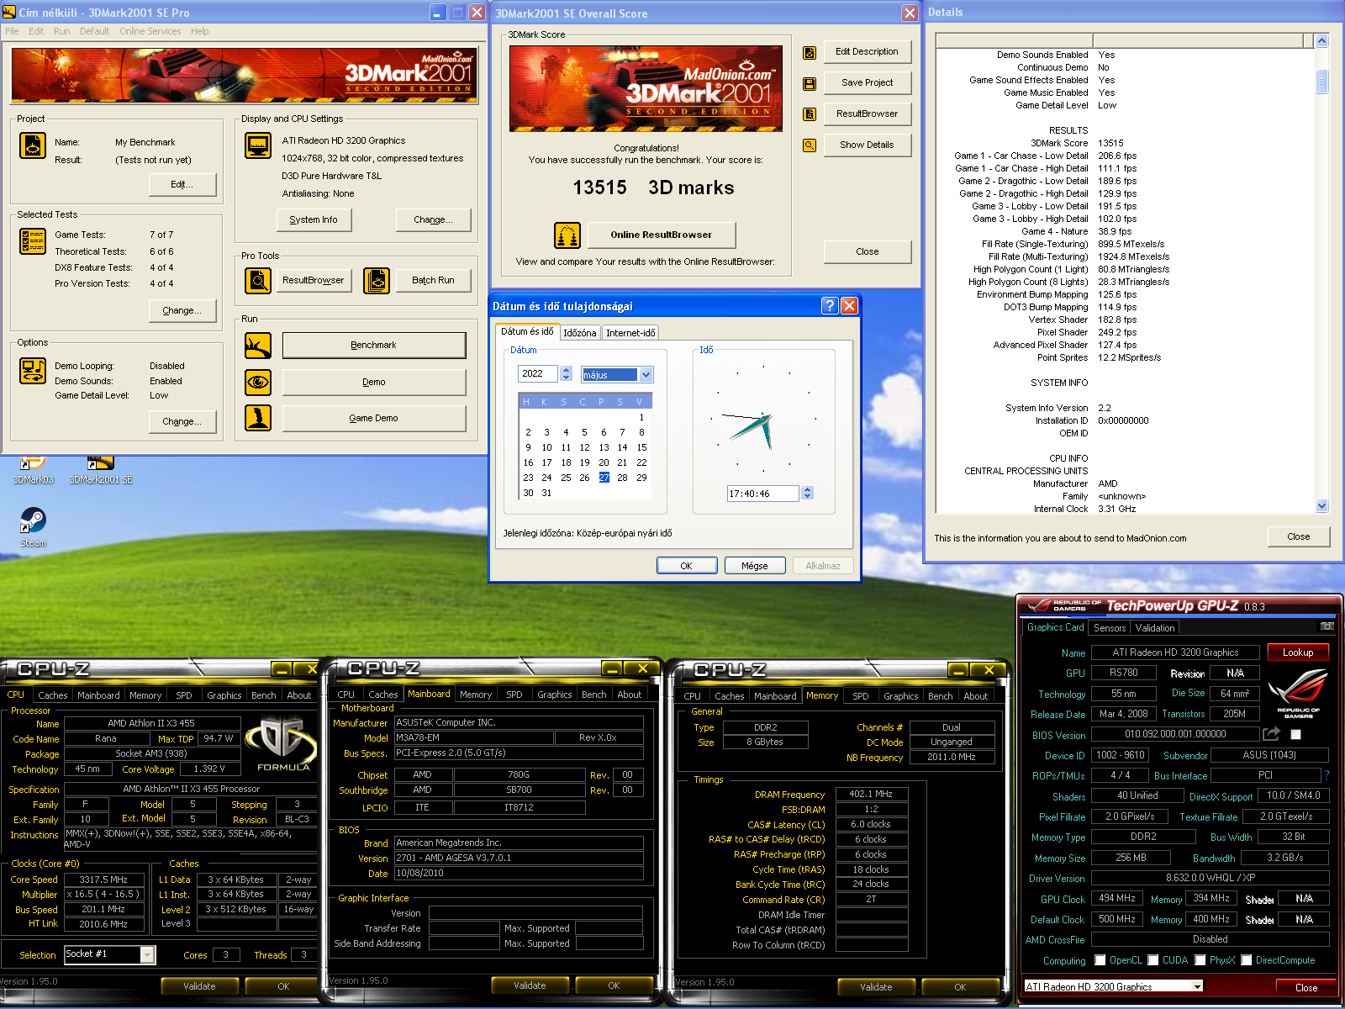Click the System Info button
This screenshot has height=1009, width=1345.
tap(314, 220)
